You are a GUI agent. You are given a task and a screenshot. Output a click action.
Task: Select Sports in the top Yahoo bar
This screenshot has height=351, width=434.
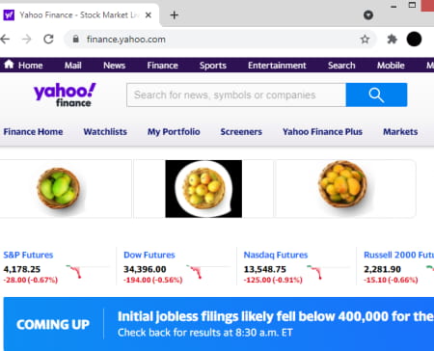pyautogui.click(x=213, y=66)
